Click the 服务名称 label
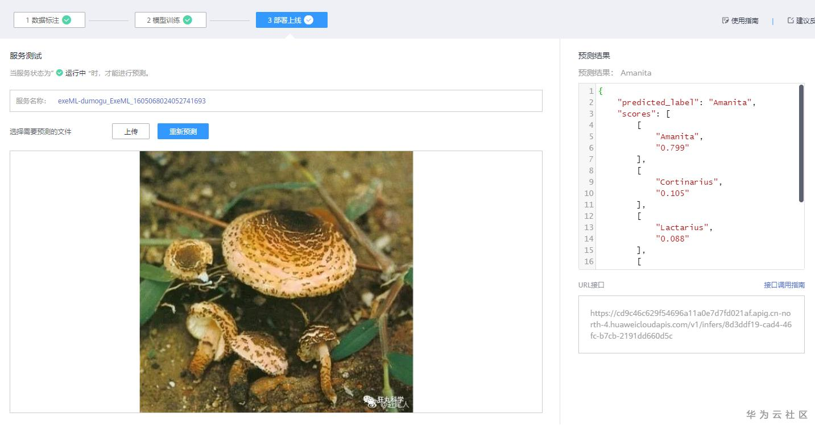 (31, 101)
